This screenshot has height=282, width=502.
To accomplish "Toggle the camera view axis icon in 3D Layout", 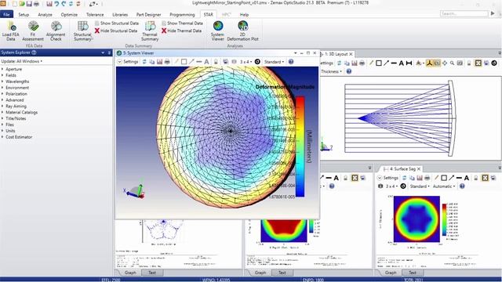I will (429, 63).
